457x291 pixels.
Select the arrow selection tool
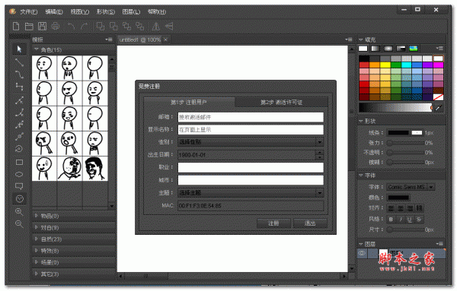(x=19, y=49)
